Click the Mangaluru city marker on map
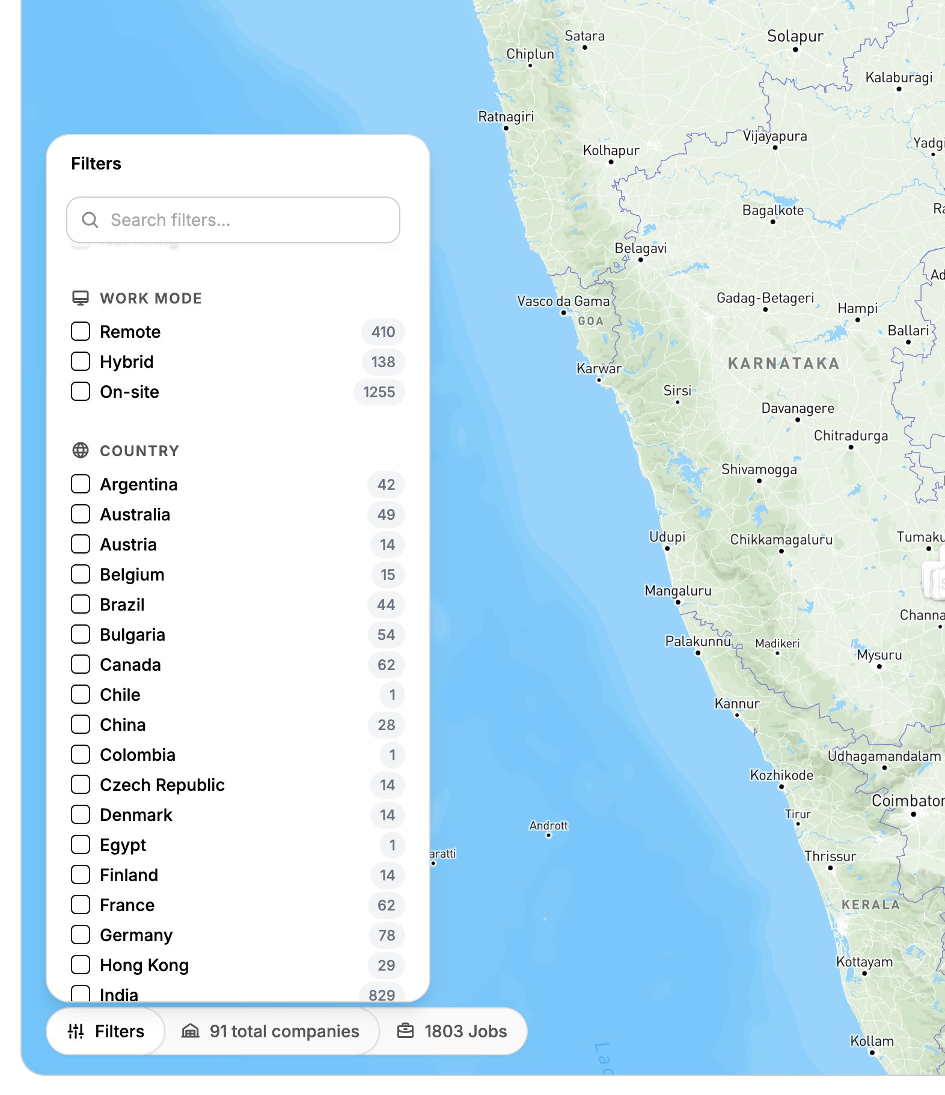This screenshot has width=945, height=1095. (678, 602)
